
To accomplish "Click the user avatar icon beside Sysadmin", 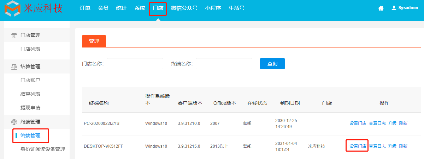I will tap(394, 8).
